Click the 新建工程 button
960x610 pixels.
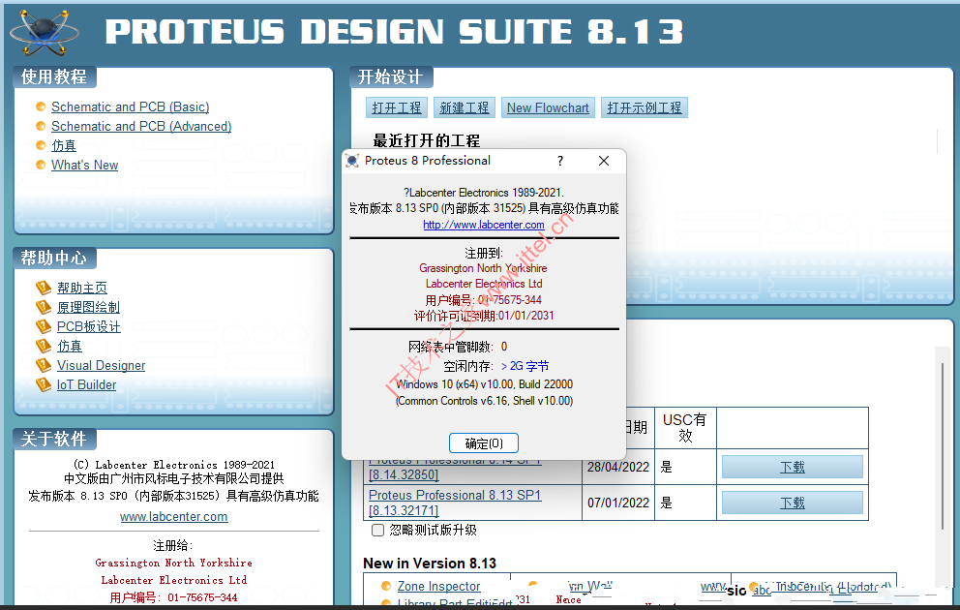(465, 107)
